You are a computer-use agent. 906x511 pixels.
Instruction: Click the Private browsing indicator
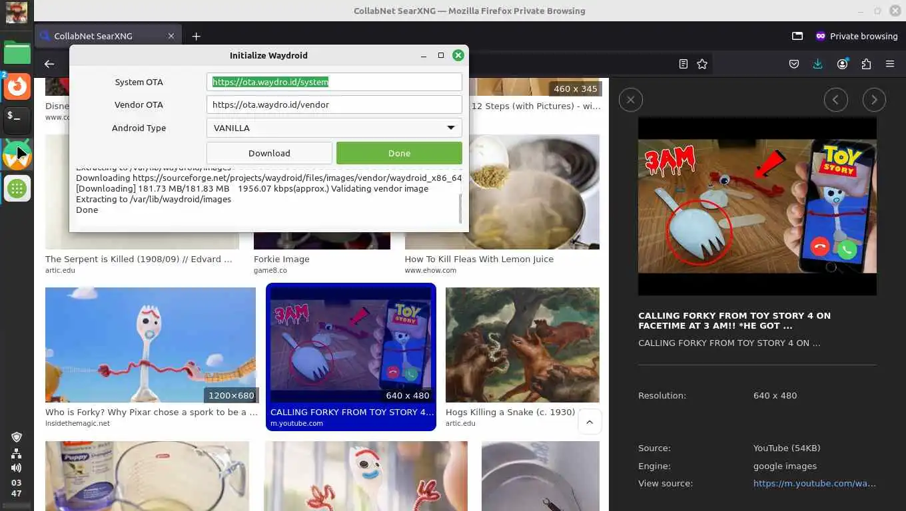click(x=856, y=36)
